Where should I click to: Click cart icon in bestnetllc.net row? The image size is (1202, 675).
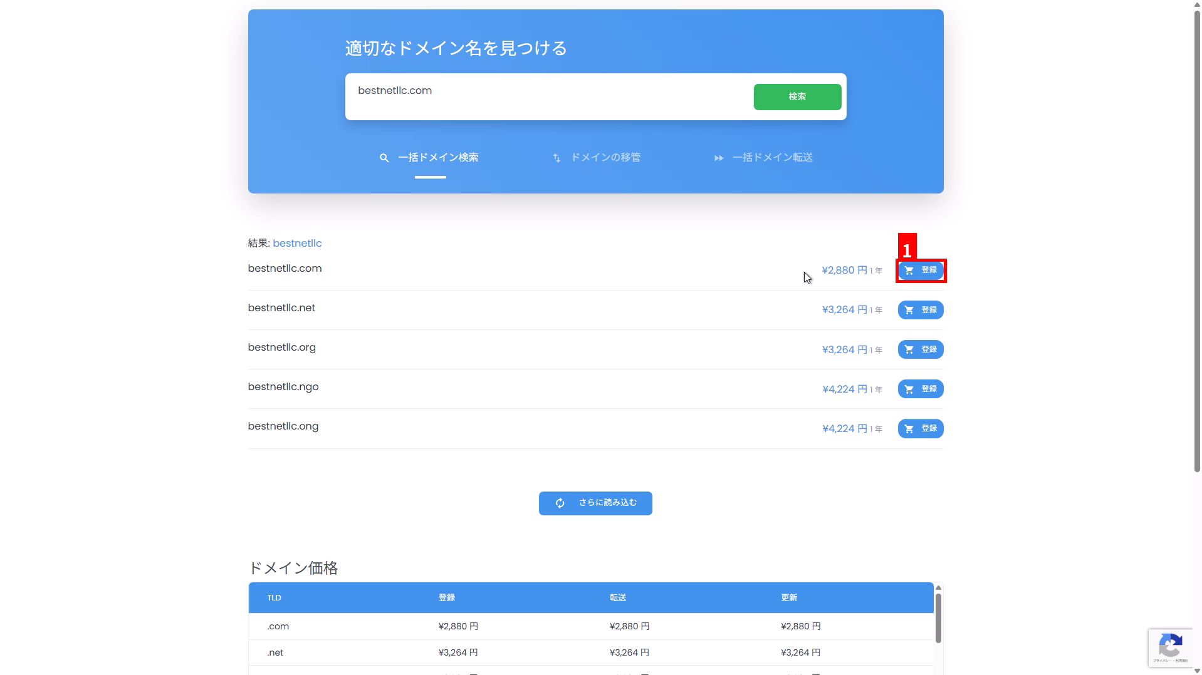pos(909,310)
